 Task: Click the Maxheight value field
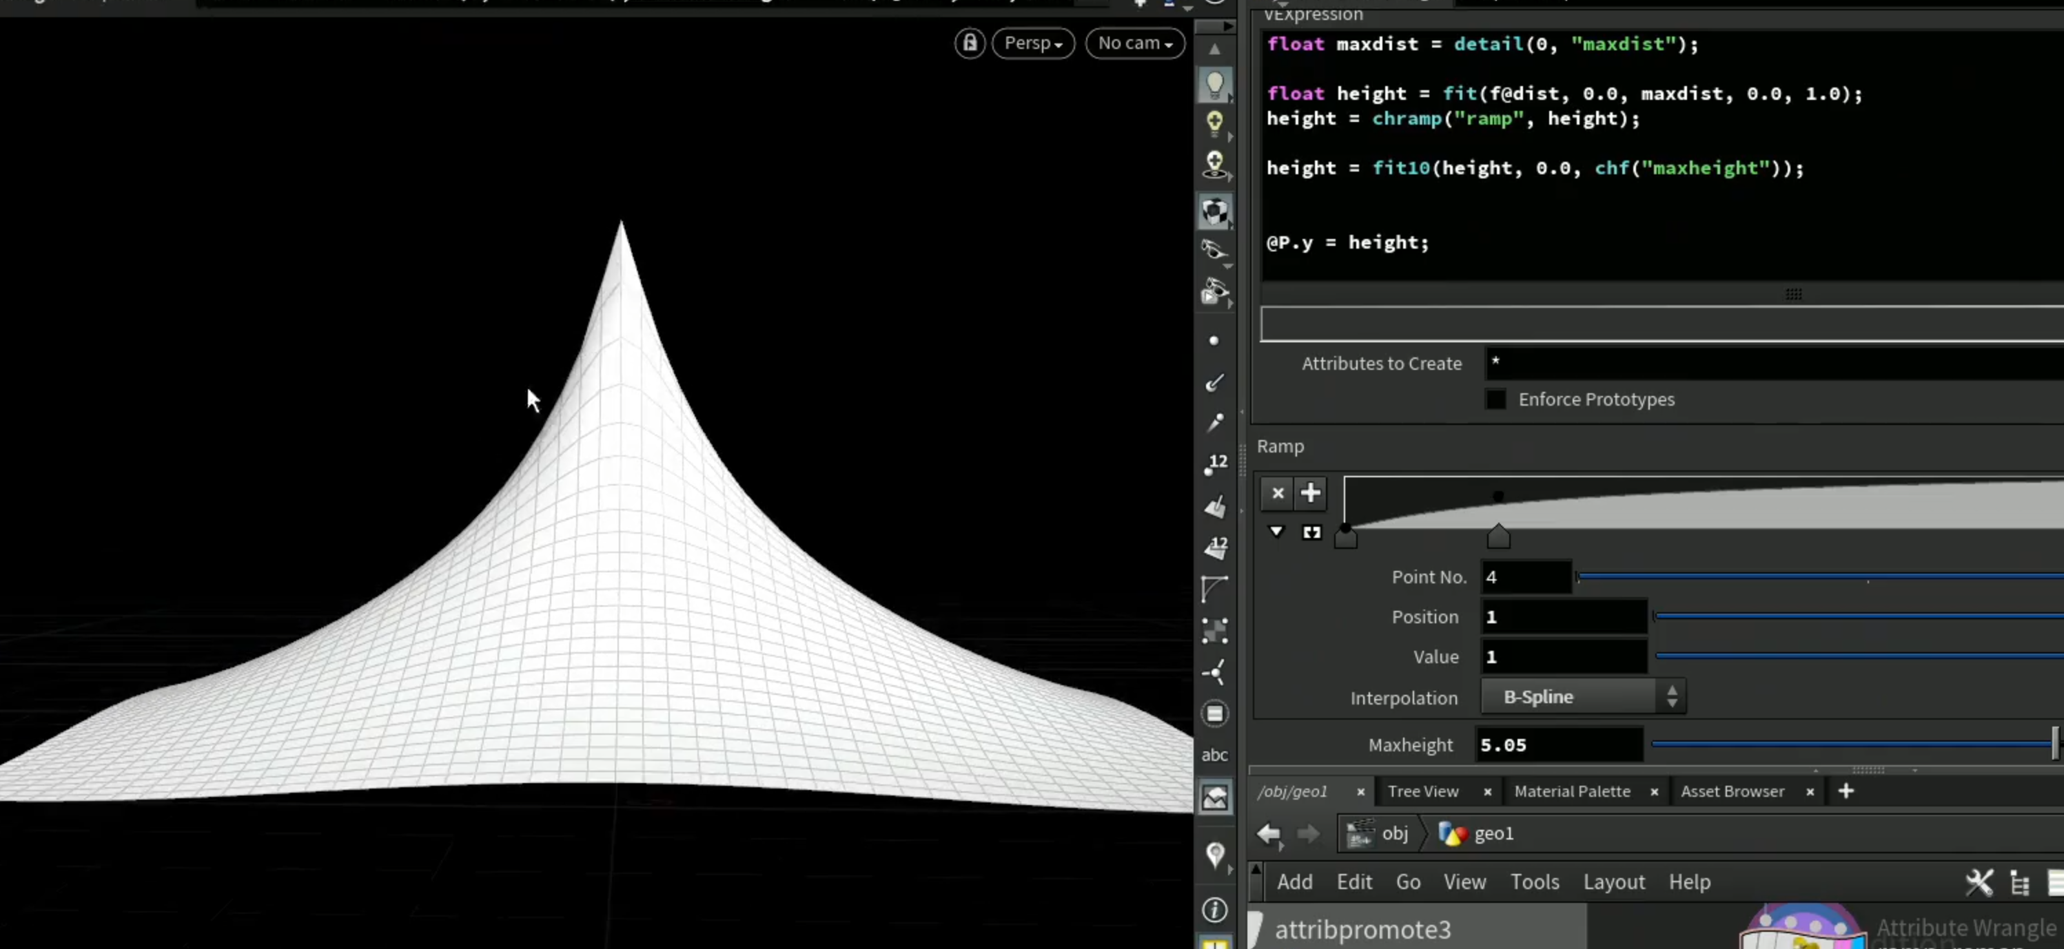pyautogui.click(x=1558, y=744)
